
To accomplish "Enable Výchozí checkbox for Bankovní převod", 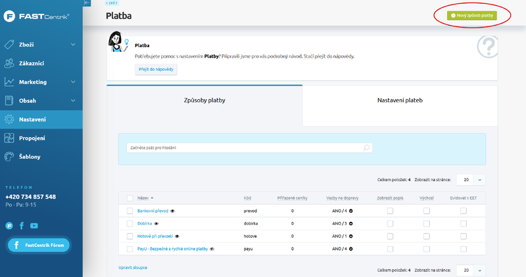I will tap(426, 211).
